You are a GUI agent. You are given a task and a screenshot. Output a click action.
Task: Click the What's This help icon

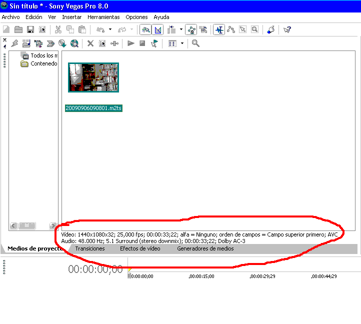point(286,29)
